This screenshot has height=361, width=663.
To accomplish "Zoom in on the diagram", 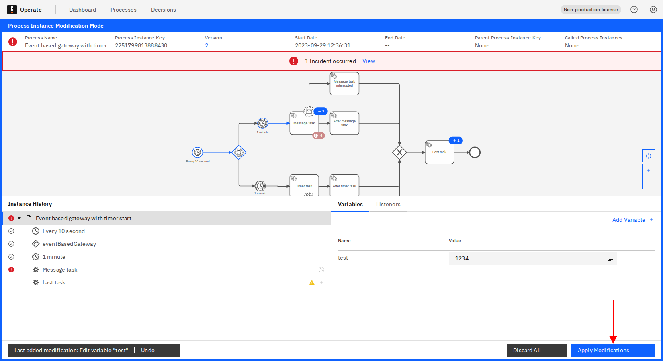I will click(648, 170).
